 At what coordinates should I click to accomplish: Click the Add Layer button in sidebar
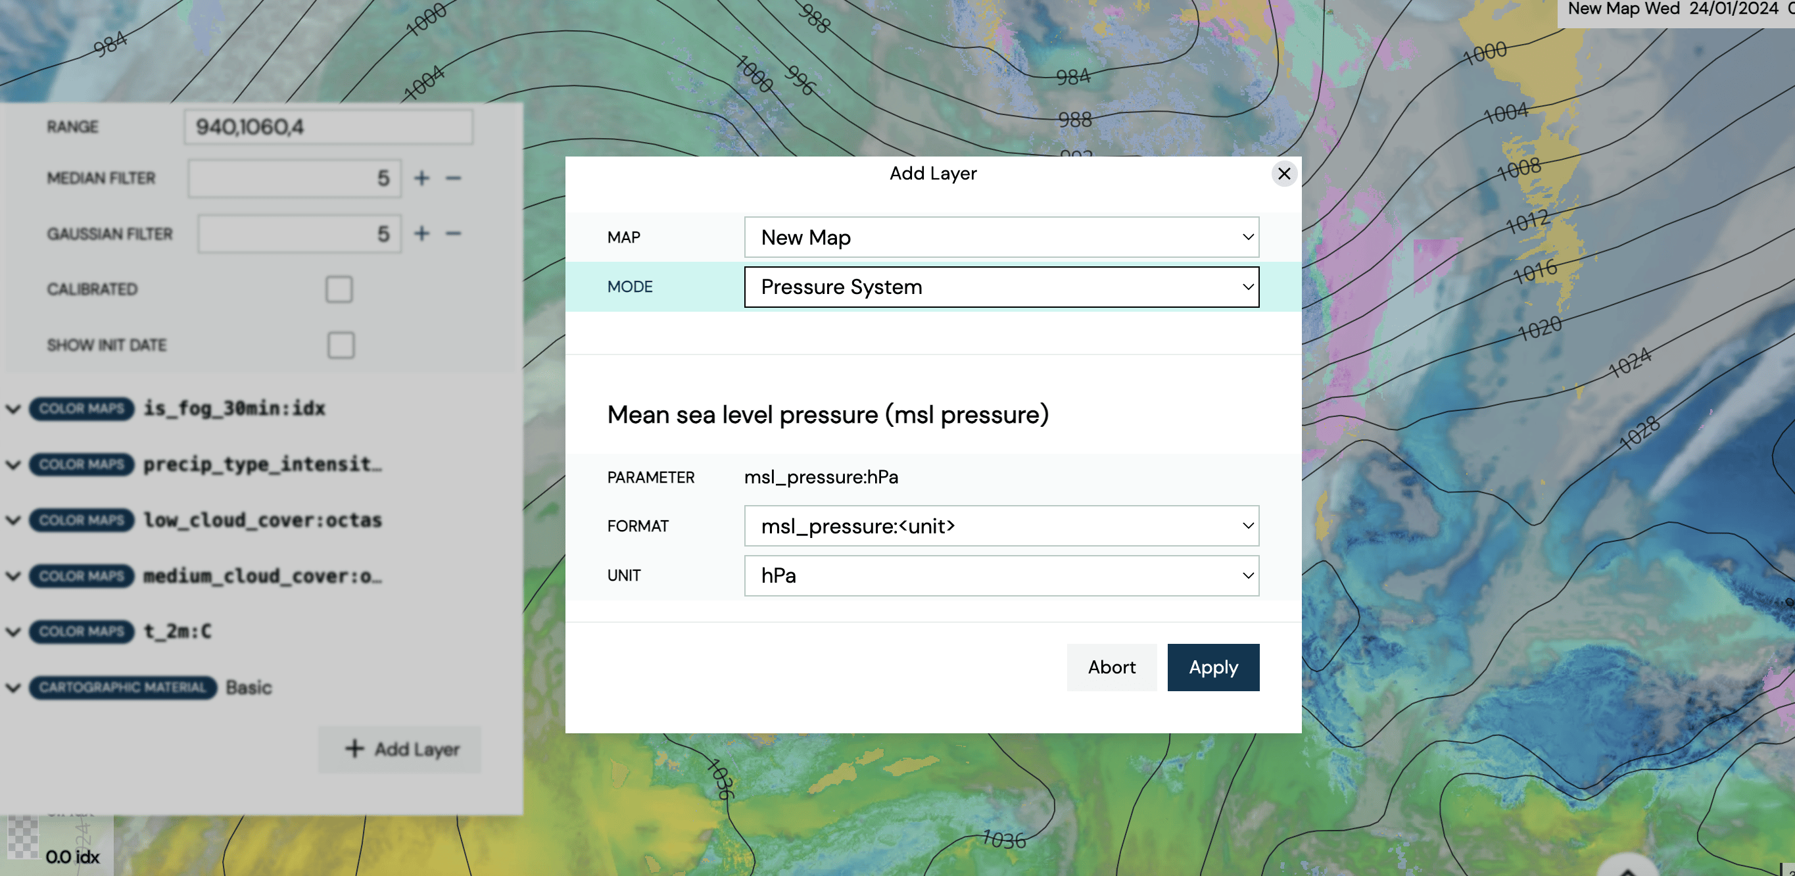[400, 749]
